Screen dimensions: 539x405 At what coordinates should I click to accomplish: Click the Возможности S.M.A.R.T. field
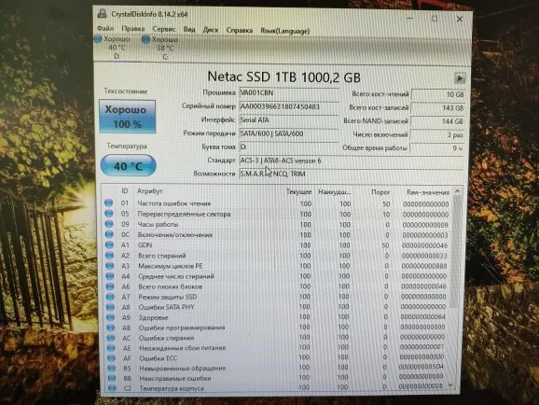(352, 174)
